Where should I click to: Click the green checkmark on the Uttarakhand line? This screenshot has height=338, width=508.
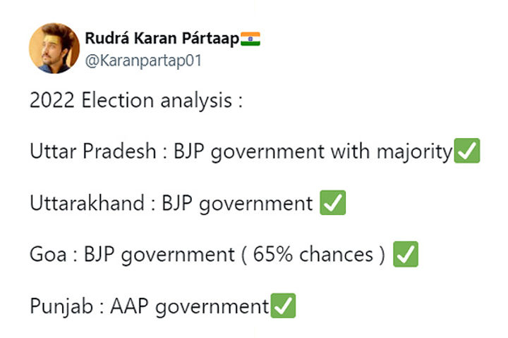tap(333, 203)
